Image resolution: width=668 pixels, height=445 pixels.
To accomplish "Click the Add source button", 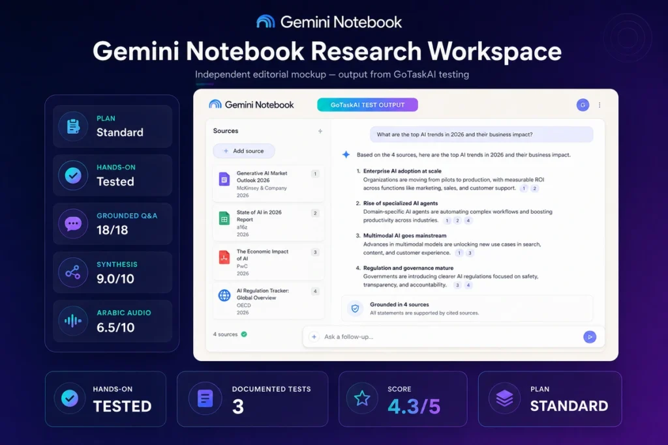I will pos(244,151).
